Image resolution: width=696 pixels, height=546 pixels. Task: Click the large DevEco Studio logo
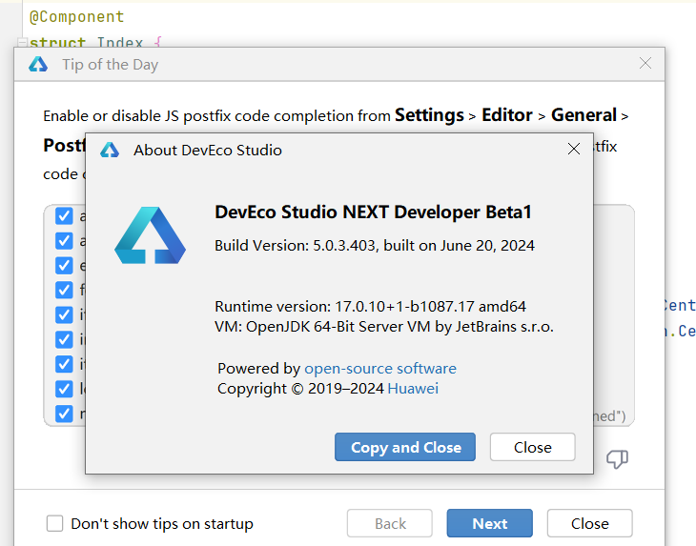click(x=150, y=235)
